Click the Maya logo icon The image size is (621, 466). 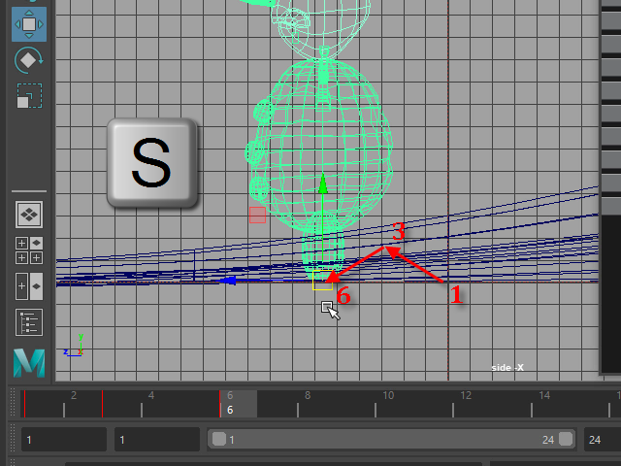click(29, 362)
